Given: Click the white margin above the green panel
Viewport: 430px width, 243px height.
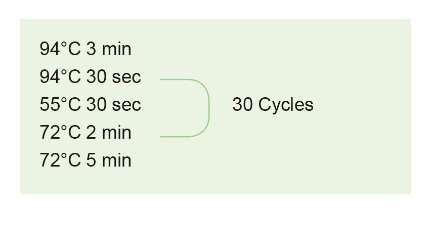Looking at the screenshot, I should tap(215, 9).
